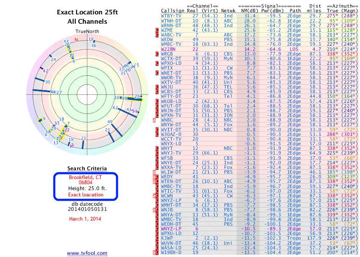Click the WNYZ-LP purple highlighted callsign
This screenshot has width=360, height=257.
(172, 229)
